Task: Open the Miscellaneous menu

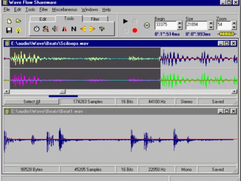Action: click(64, 10)
